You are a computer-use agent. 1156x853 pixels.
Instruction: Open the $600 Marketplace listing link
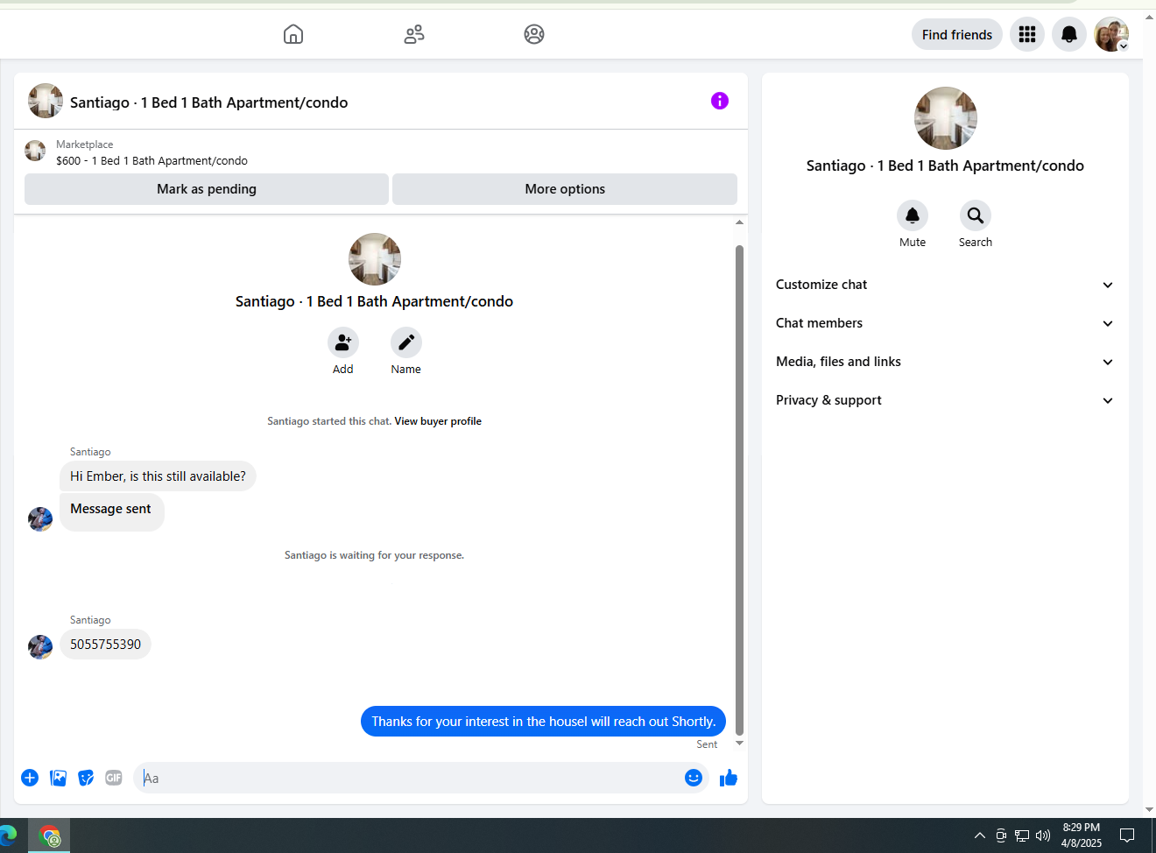(152, 161)
